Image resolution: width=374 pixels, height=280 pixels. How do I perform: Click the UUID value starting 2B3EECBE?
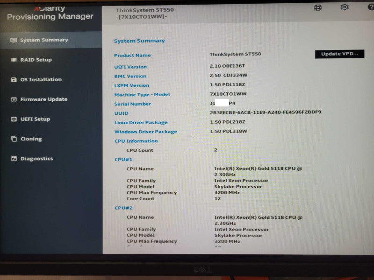click(266, 112)
